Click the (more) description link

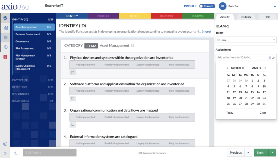206,32
